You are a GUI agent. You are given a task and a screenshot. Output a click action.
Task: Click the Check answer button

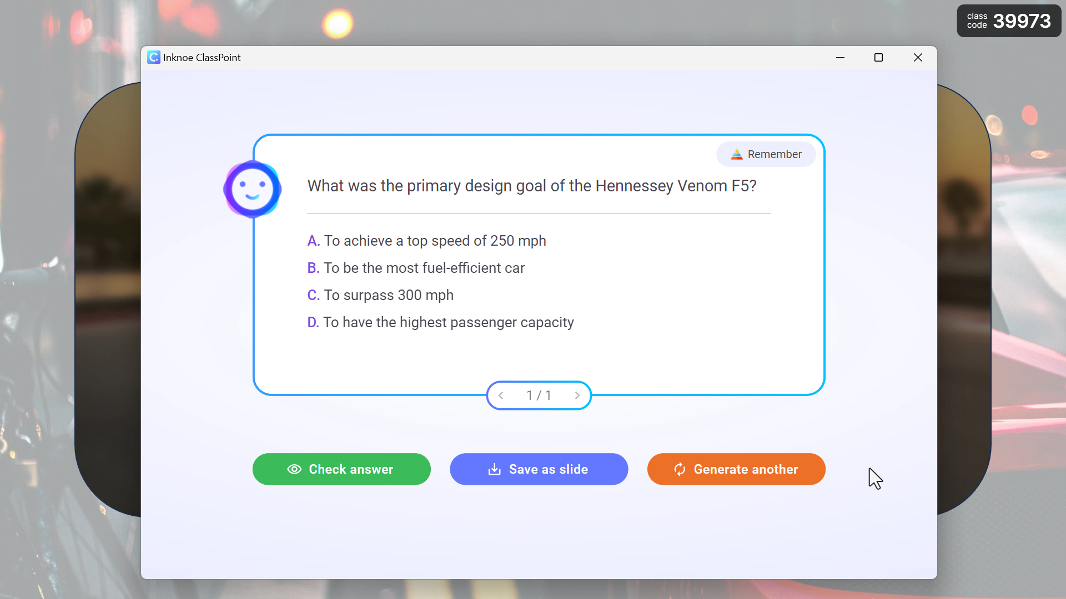342,469
